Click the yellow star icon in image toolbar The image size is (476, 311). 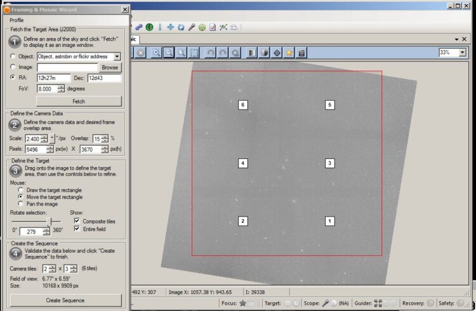pos(289,53)
